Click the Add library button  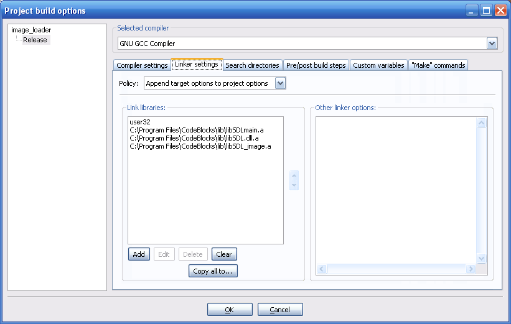[139, 254]
